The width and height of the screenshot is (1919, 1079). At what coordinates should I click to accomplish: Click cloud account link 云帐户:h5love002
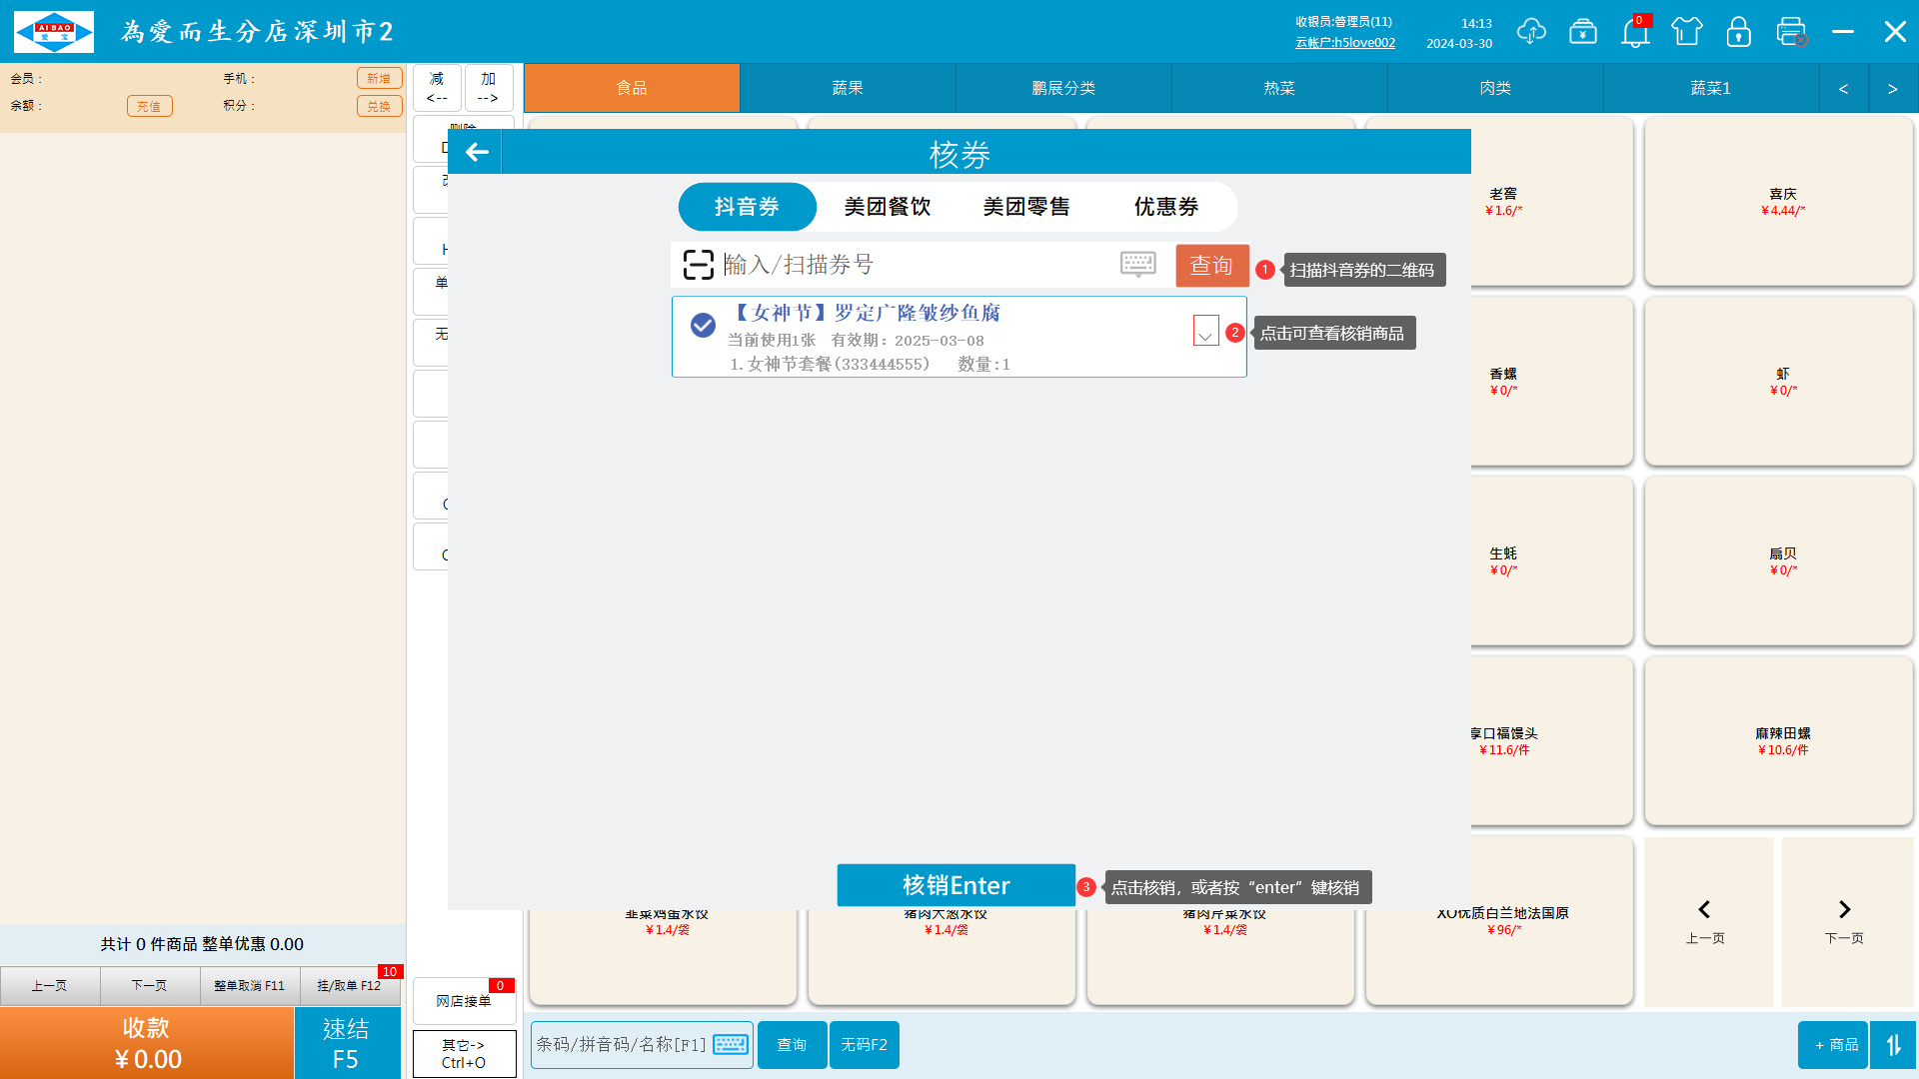click(1345, 43)
